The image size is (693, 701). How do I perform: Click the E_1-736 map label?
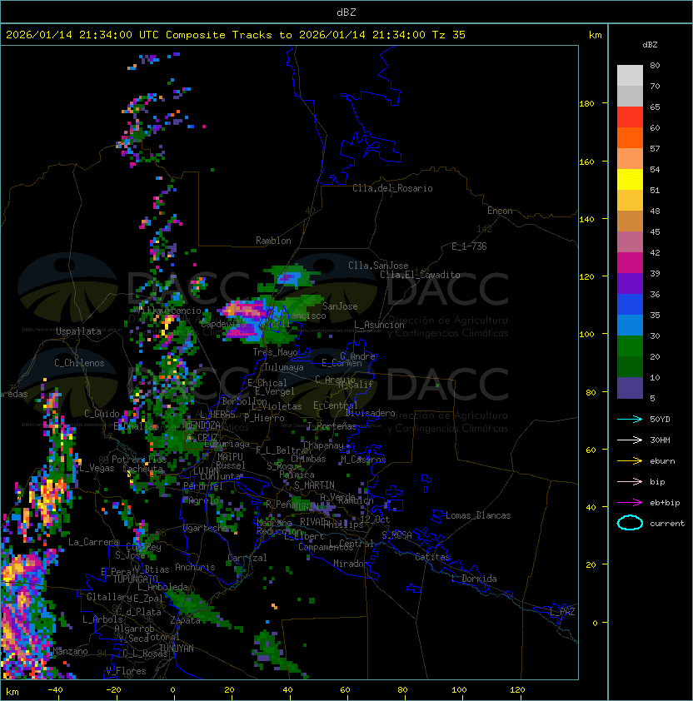(469, 246)
